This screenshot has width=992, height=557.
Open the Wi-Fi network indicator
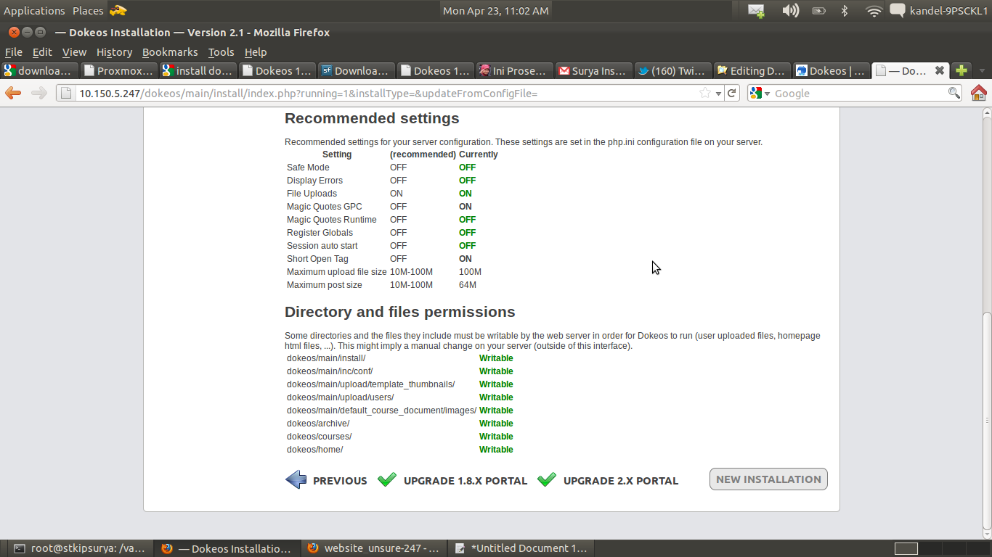pos(874,11)
